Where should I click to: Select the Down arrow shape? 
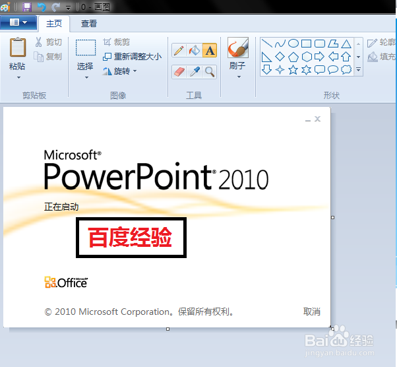pyautogui.click(x=266, y=69)
